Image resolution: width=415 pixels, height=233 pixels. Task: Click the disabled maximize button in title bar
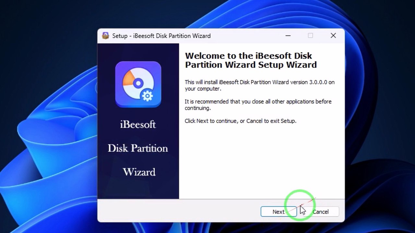tap(311, 36)
